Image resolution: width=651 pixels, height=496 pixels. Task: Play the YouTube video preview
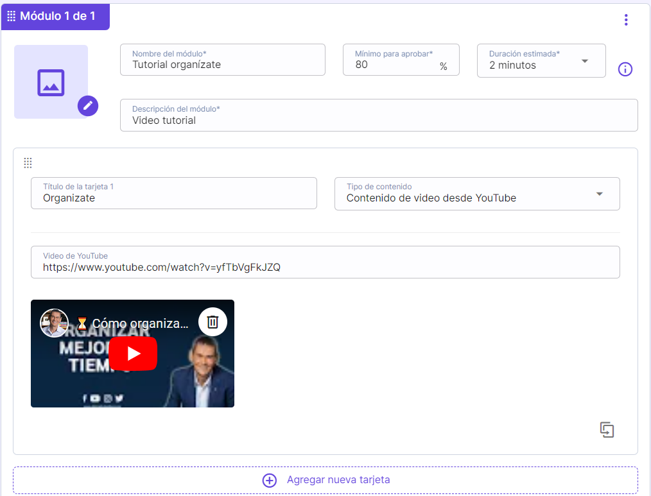click(133, 354)
